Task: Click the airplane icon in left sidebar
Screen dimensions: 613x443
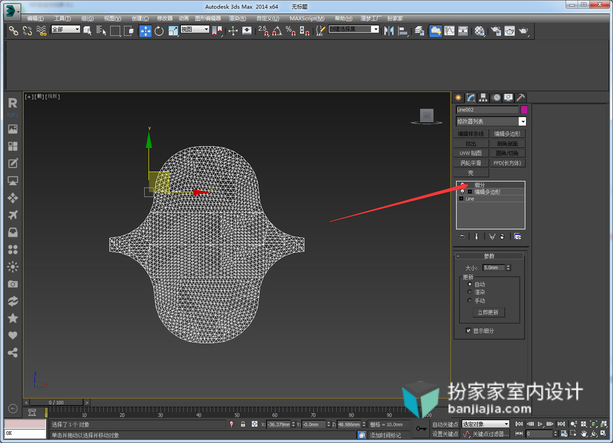Action: [x=13, y=215]
